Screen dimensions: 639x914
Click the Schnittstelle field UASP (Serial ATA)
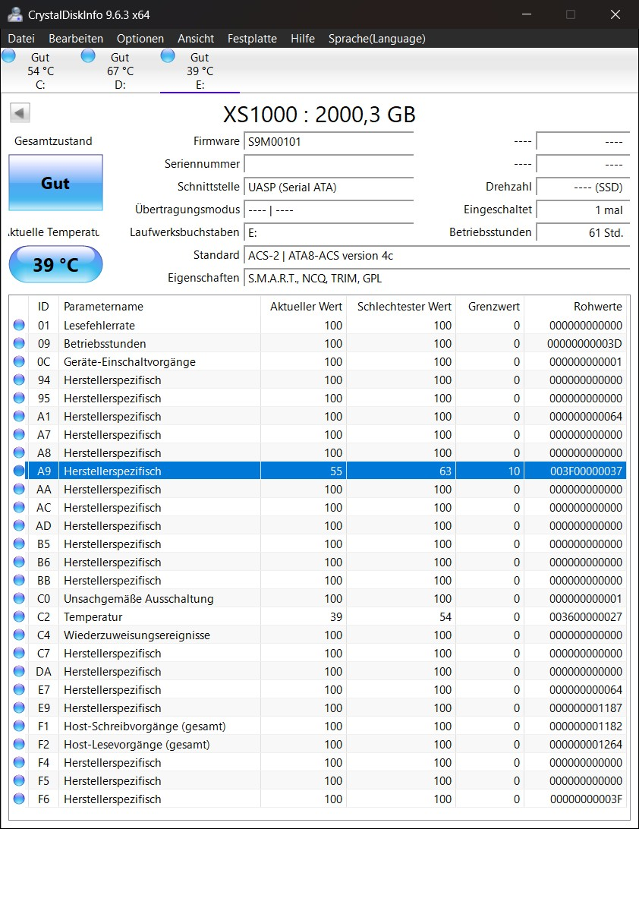coord(329,187)
